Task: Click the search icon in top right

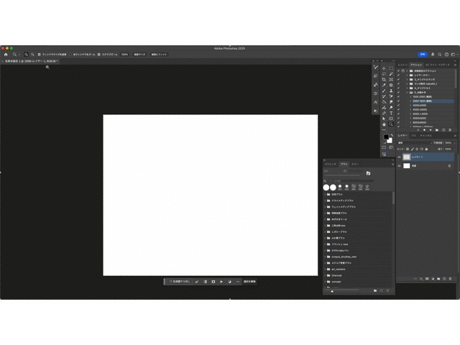Action: click(440, 55)
